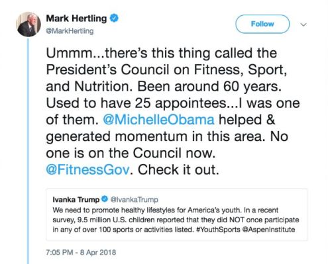Image resolution: width=328 pixels, height=264 pixels.
Task: Click Ivanka Trump's verified badge
Action: pos(105,199)
